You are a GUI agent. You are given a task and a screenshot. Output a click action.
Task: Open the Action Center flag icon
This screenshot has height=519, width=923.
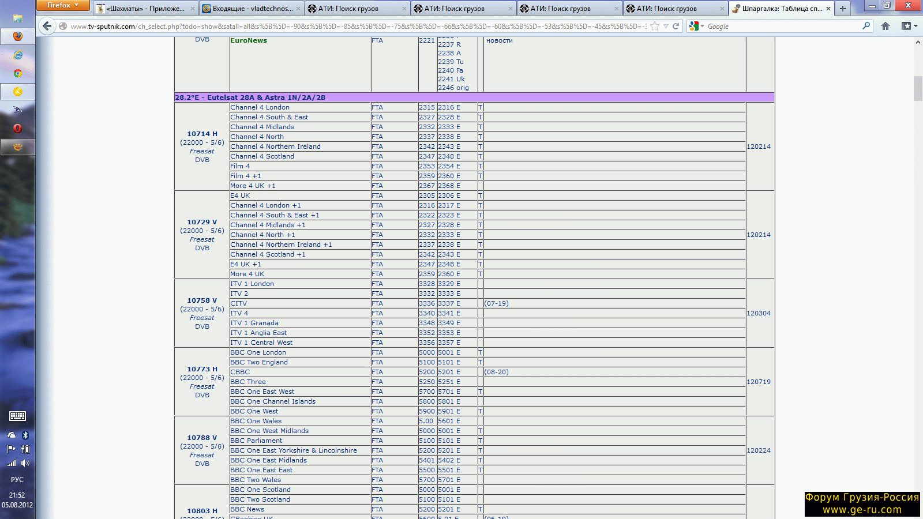coord(12,449)
